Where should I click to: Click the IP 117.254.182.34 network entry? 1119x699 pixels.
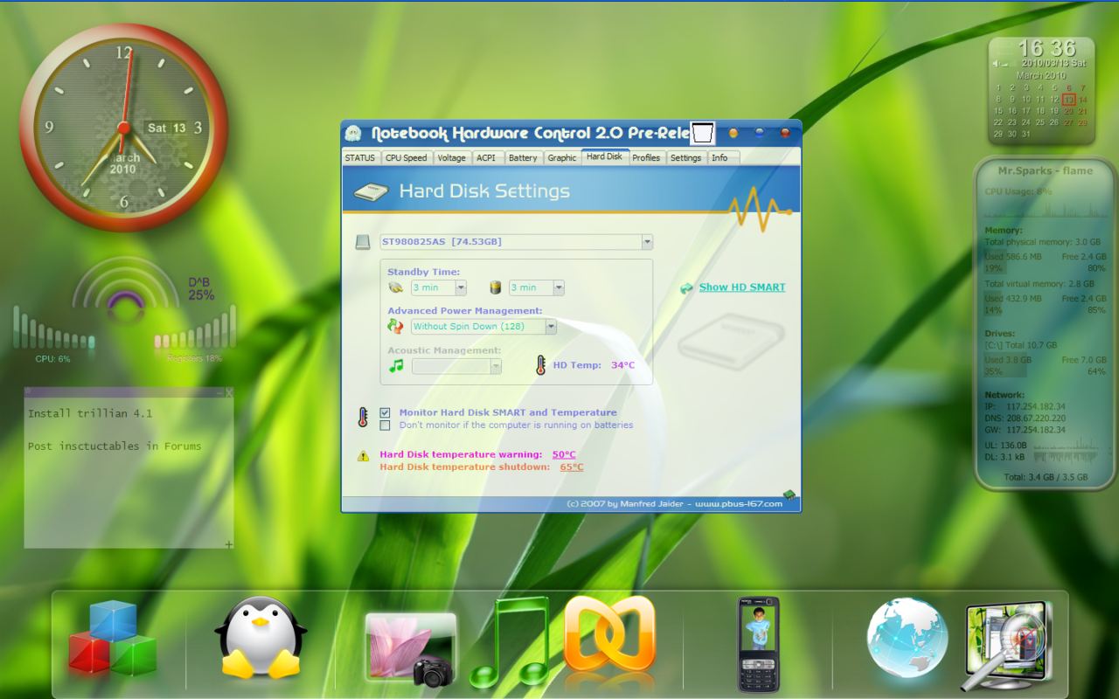click(1025, 406)
